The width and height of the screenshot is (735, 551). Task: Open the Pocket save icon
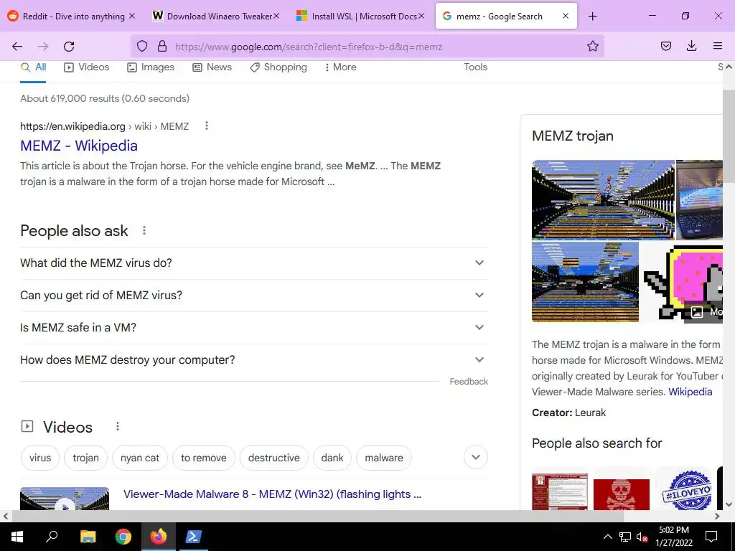665,46
